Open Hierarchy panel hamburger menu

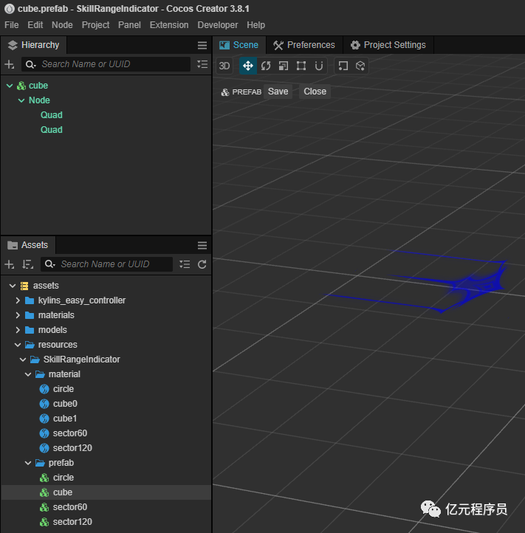(202, 45)
